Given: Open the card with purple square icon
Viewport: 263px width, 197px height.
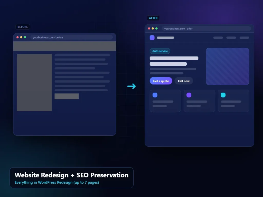Looking at the screenshot, I should (x=199, y=101).
